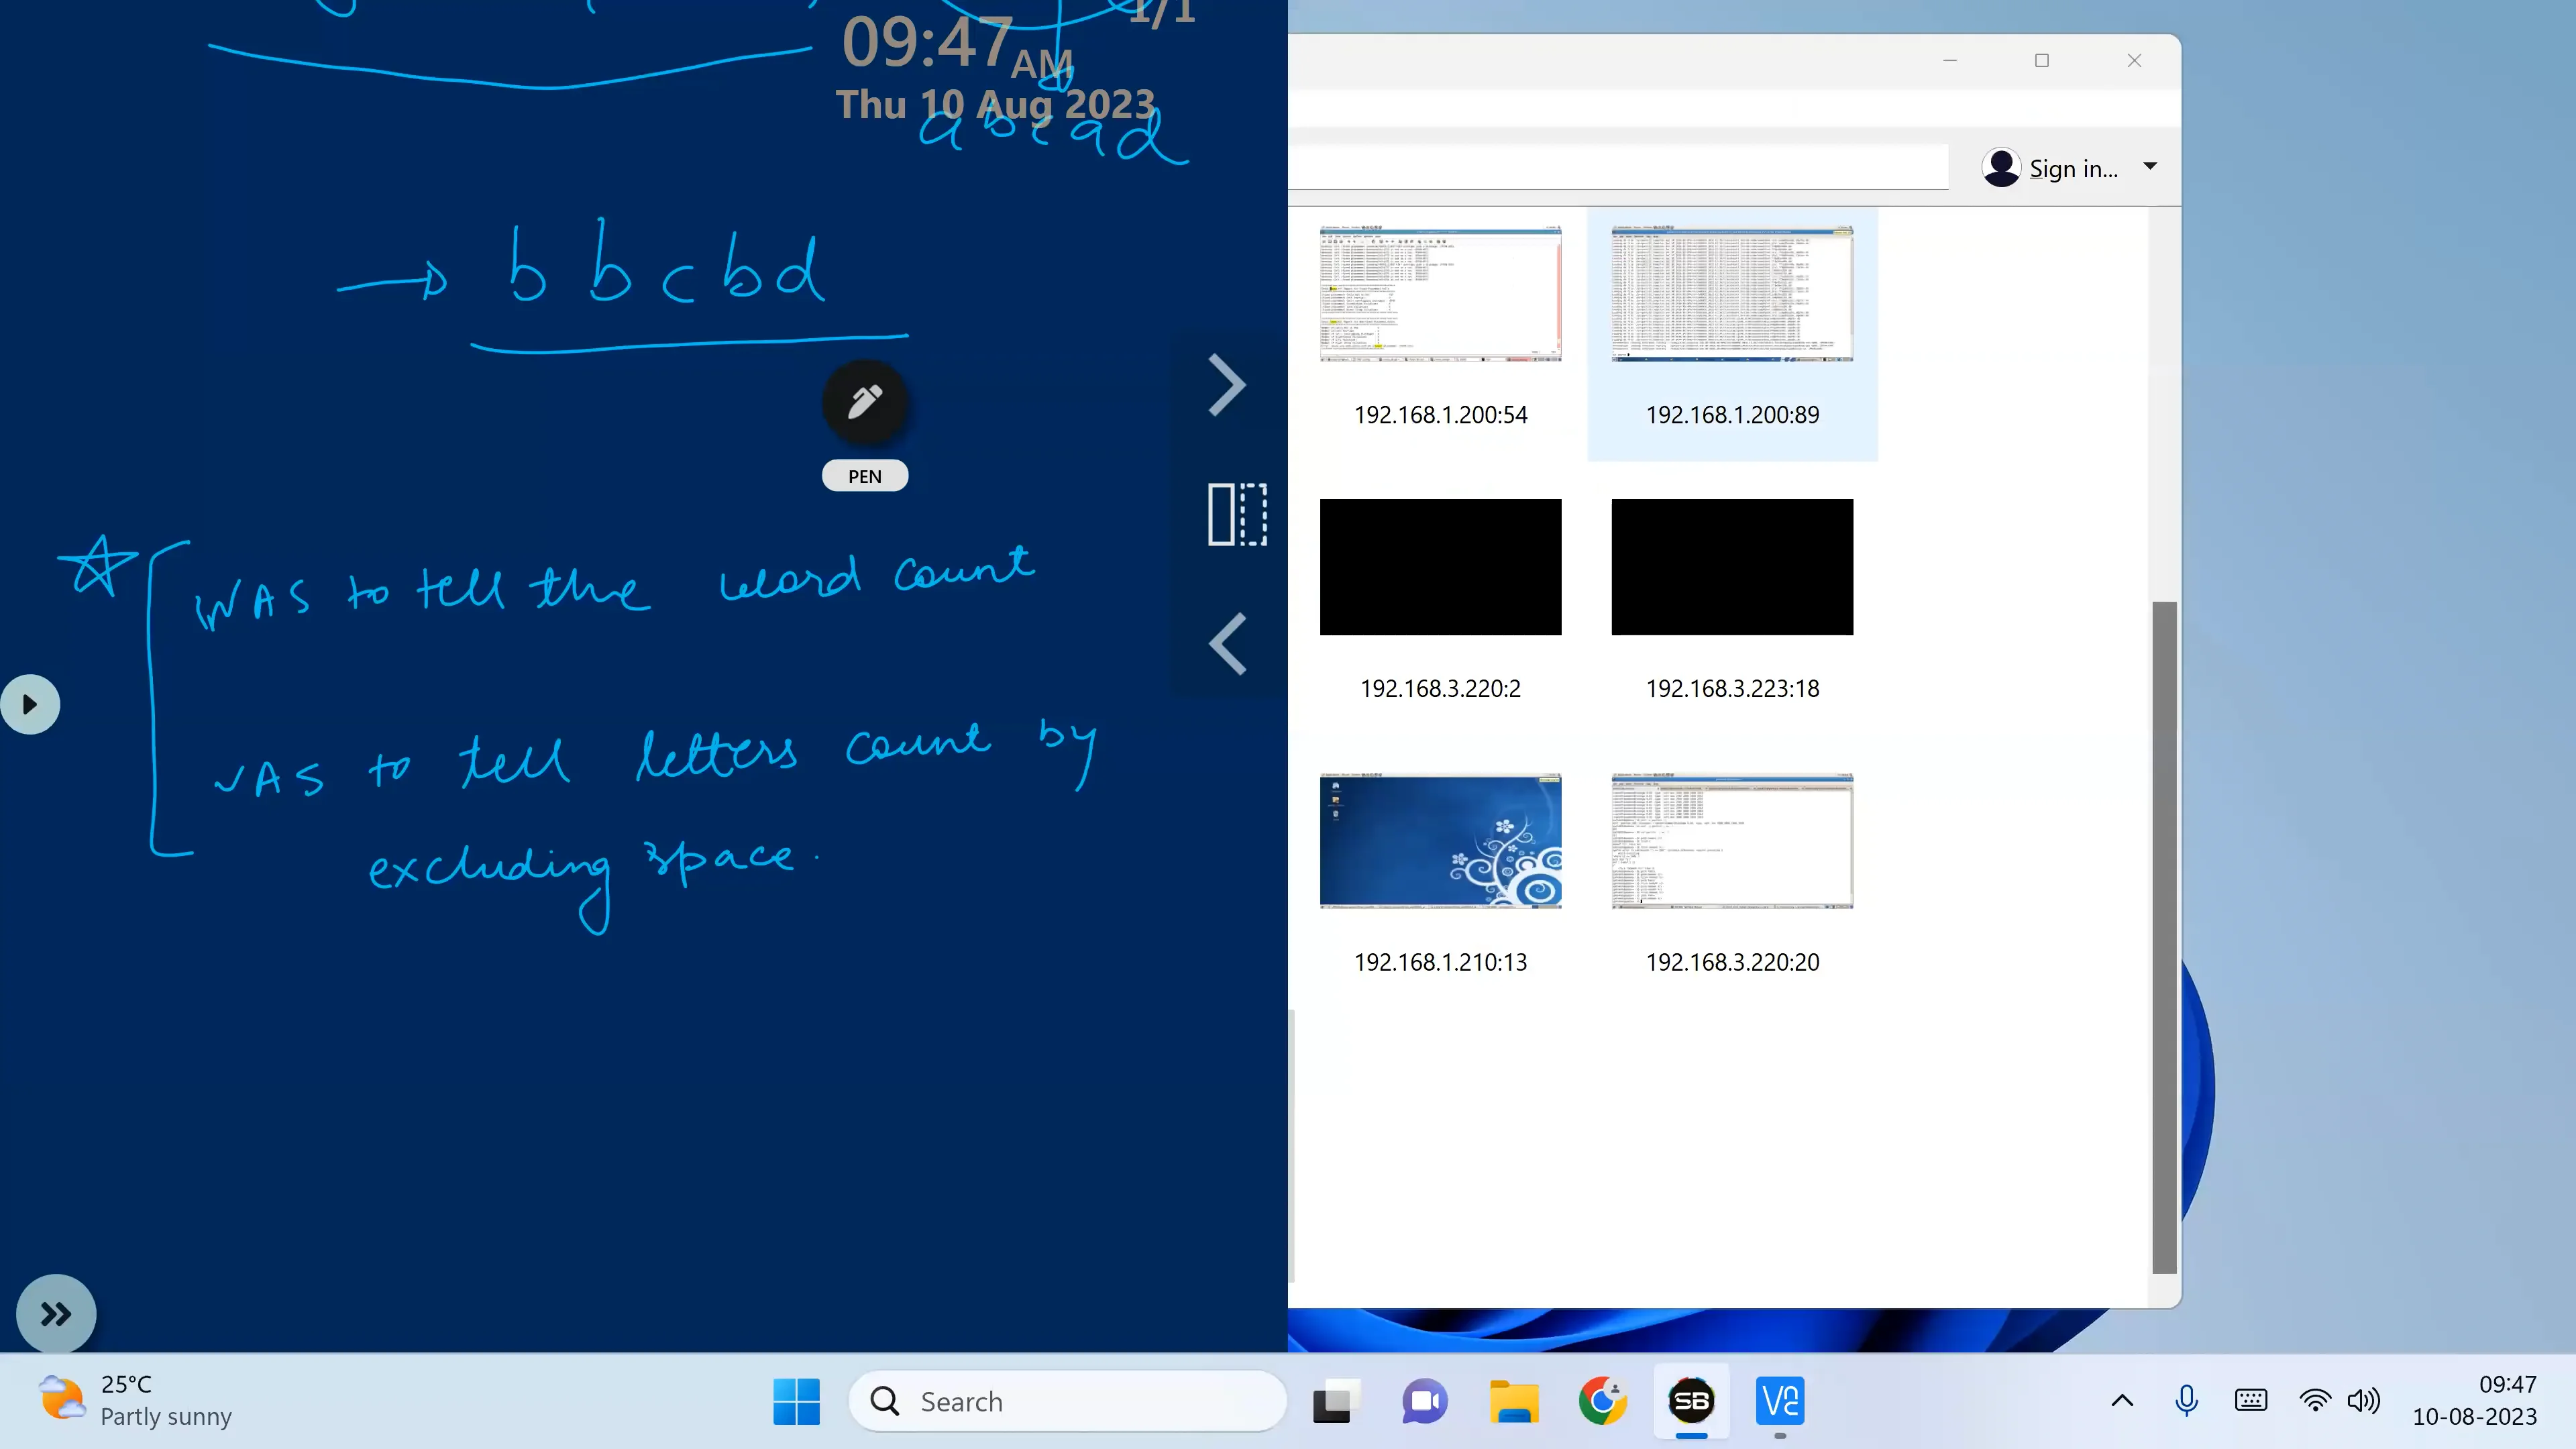This screenshot has width=2576, height=1449.
Task: Open File Explorer from the taskbar
Action: point(1513,1401)
